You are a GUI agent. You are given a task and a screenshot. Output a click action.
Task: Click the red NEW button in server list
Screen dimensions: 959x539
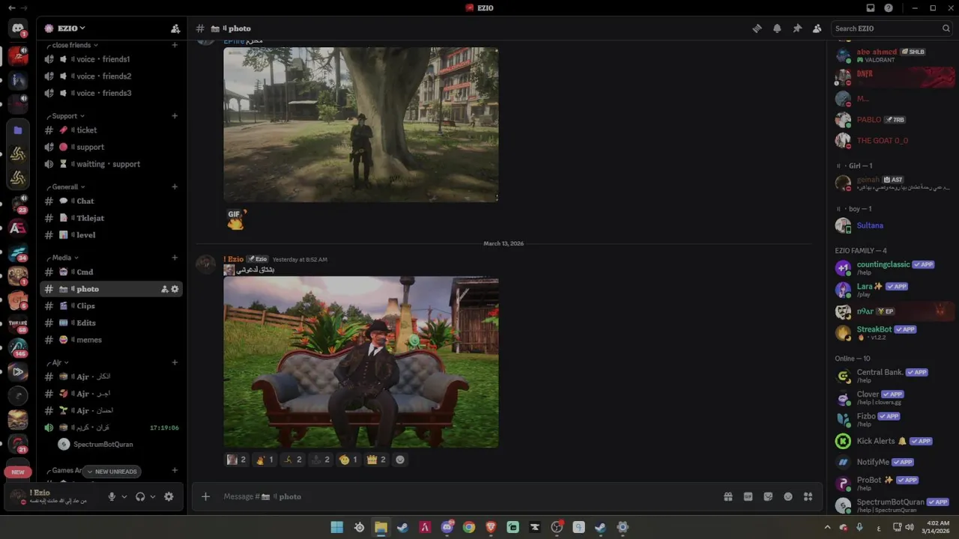pos(18,472)
